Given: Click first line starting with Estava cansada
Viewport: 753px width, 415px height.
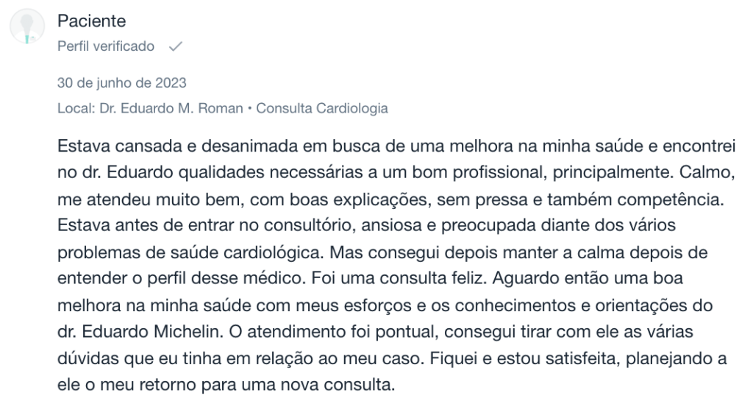Looking at the screenshot, I should click(396, 146).
